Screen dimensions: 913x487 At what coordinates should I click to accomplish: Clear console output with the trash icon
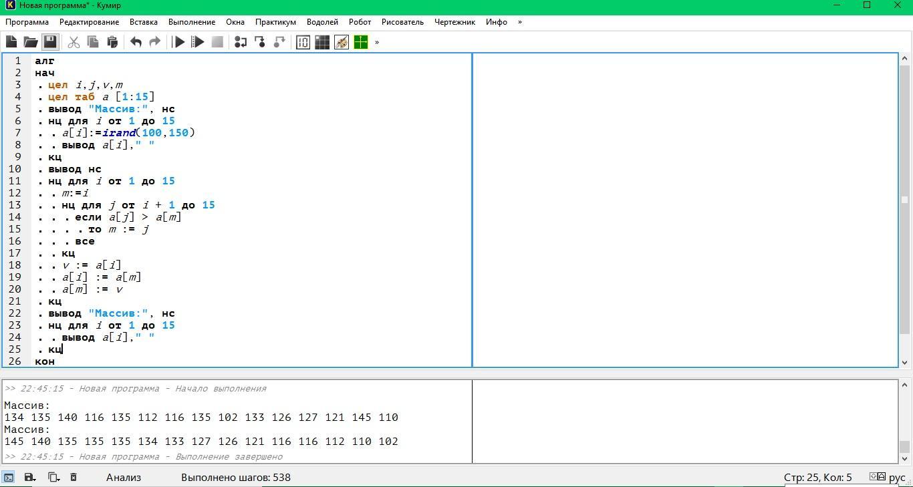pos(74,477)
